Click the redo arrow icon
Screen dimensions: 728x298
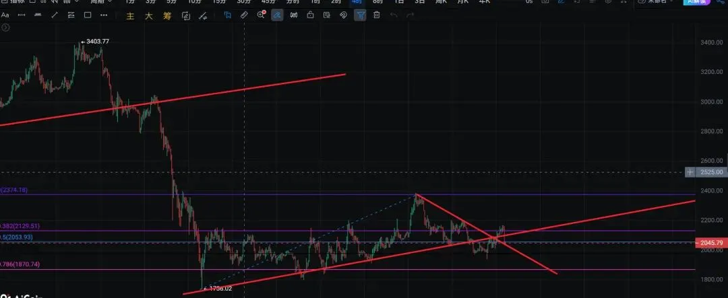point(410,15)
